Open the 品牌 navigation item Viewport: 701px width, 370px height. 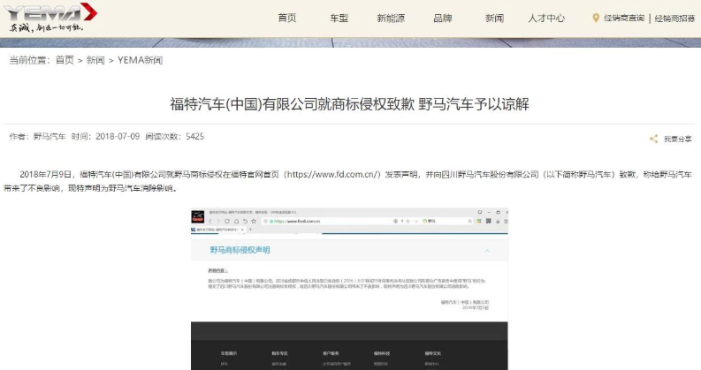pyautogui.click(x=443, y=19)
